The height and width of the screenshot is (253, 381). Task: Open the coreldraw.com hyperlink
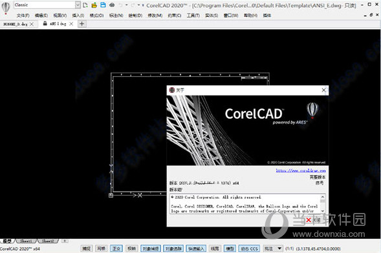(x=301, y=170)
